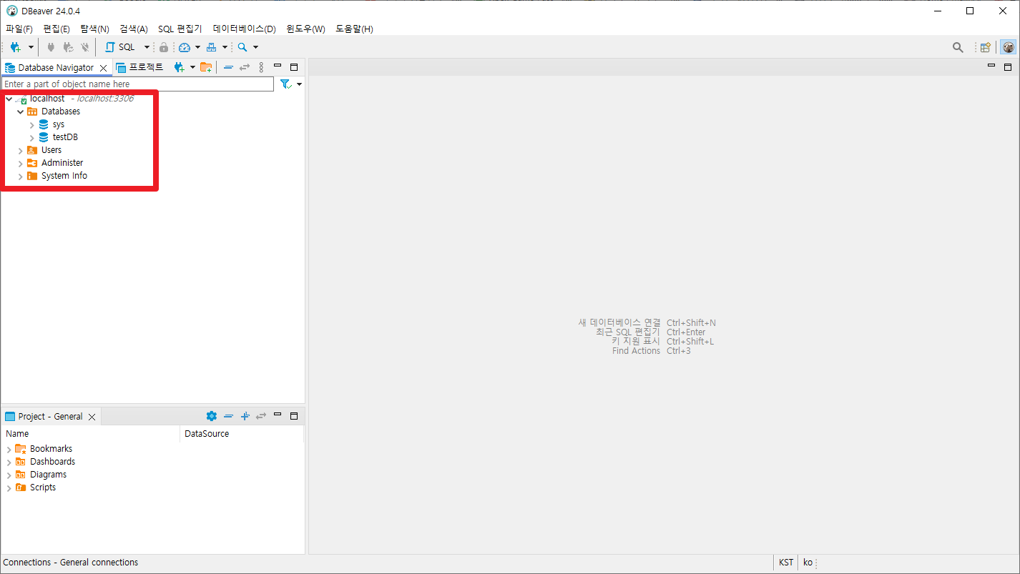
Task: Collapse all items in Project - General panel
Action: [228, 416]
